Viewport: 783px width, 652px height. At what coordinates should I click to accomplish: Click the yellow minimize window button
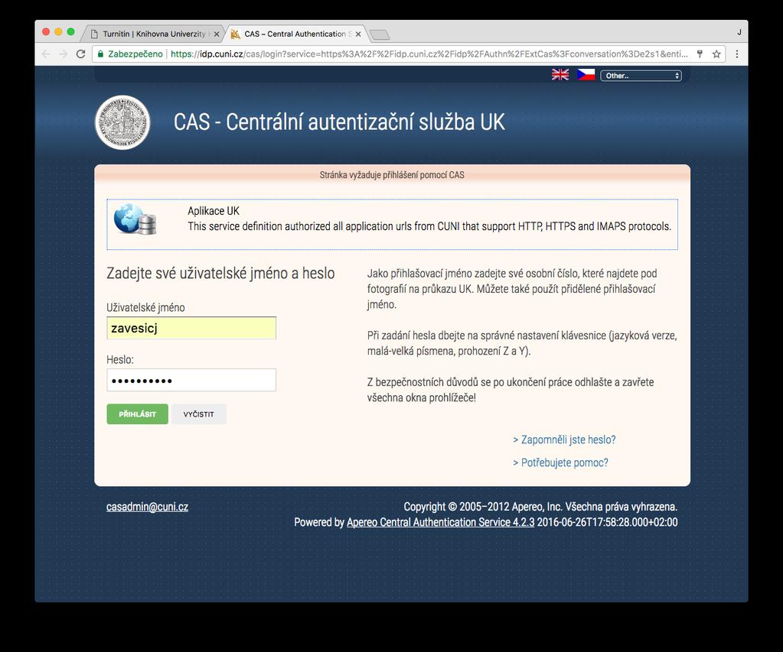(x=58, y=32)
